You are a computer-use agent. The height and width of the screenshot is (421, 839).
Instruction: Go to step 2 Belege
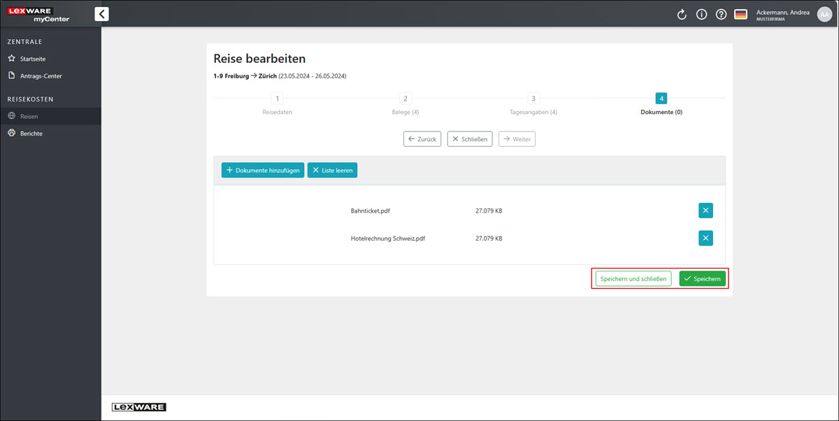pos(405,99)
